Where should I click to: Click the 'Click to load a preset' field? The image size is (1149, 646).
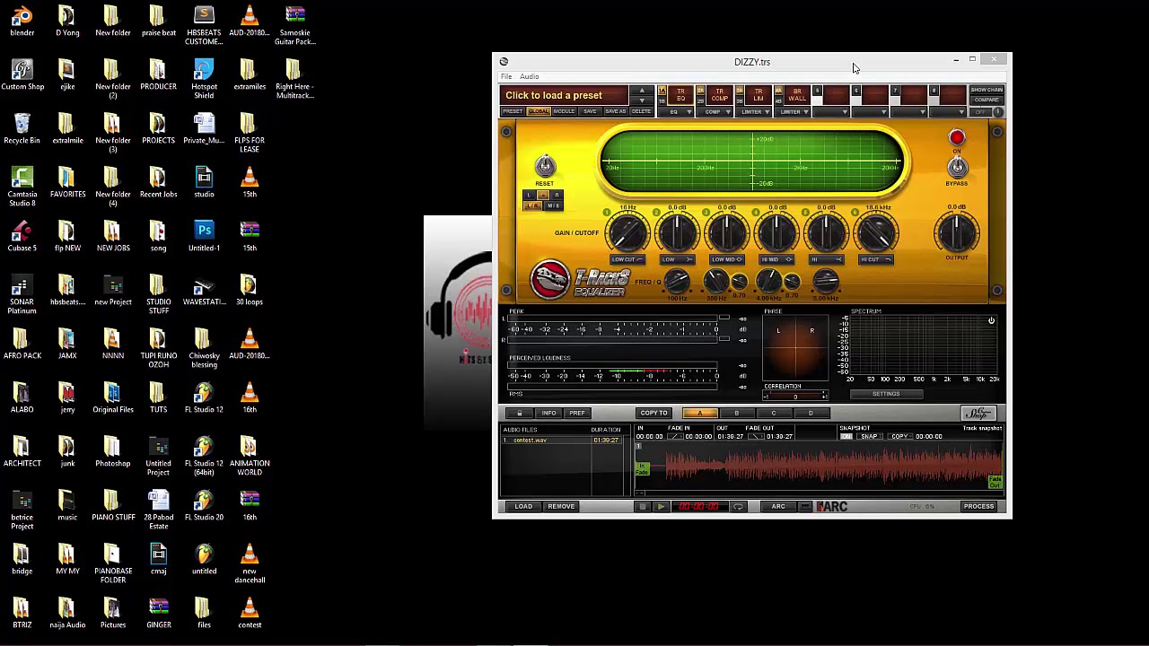(565, 95)
